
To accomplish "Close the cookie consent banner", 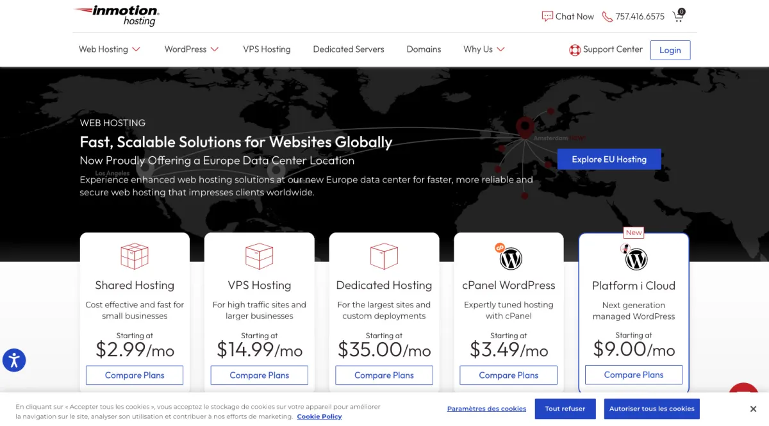I will 753,409.
